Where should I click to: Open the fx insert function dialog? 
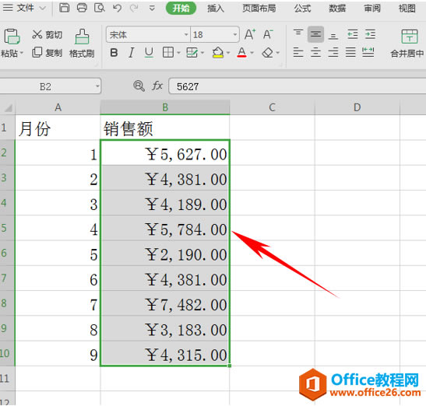(157, 86)
